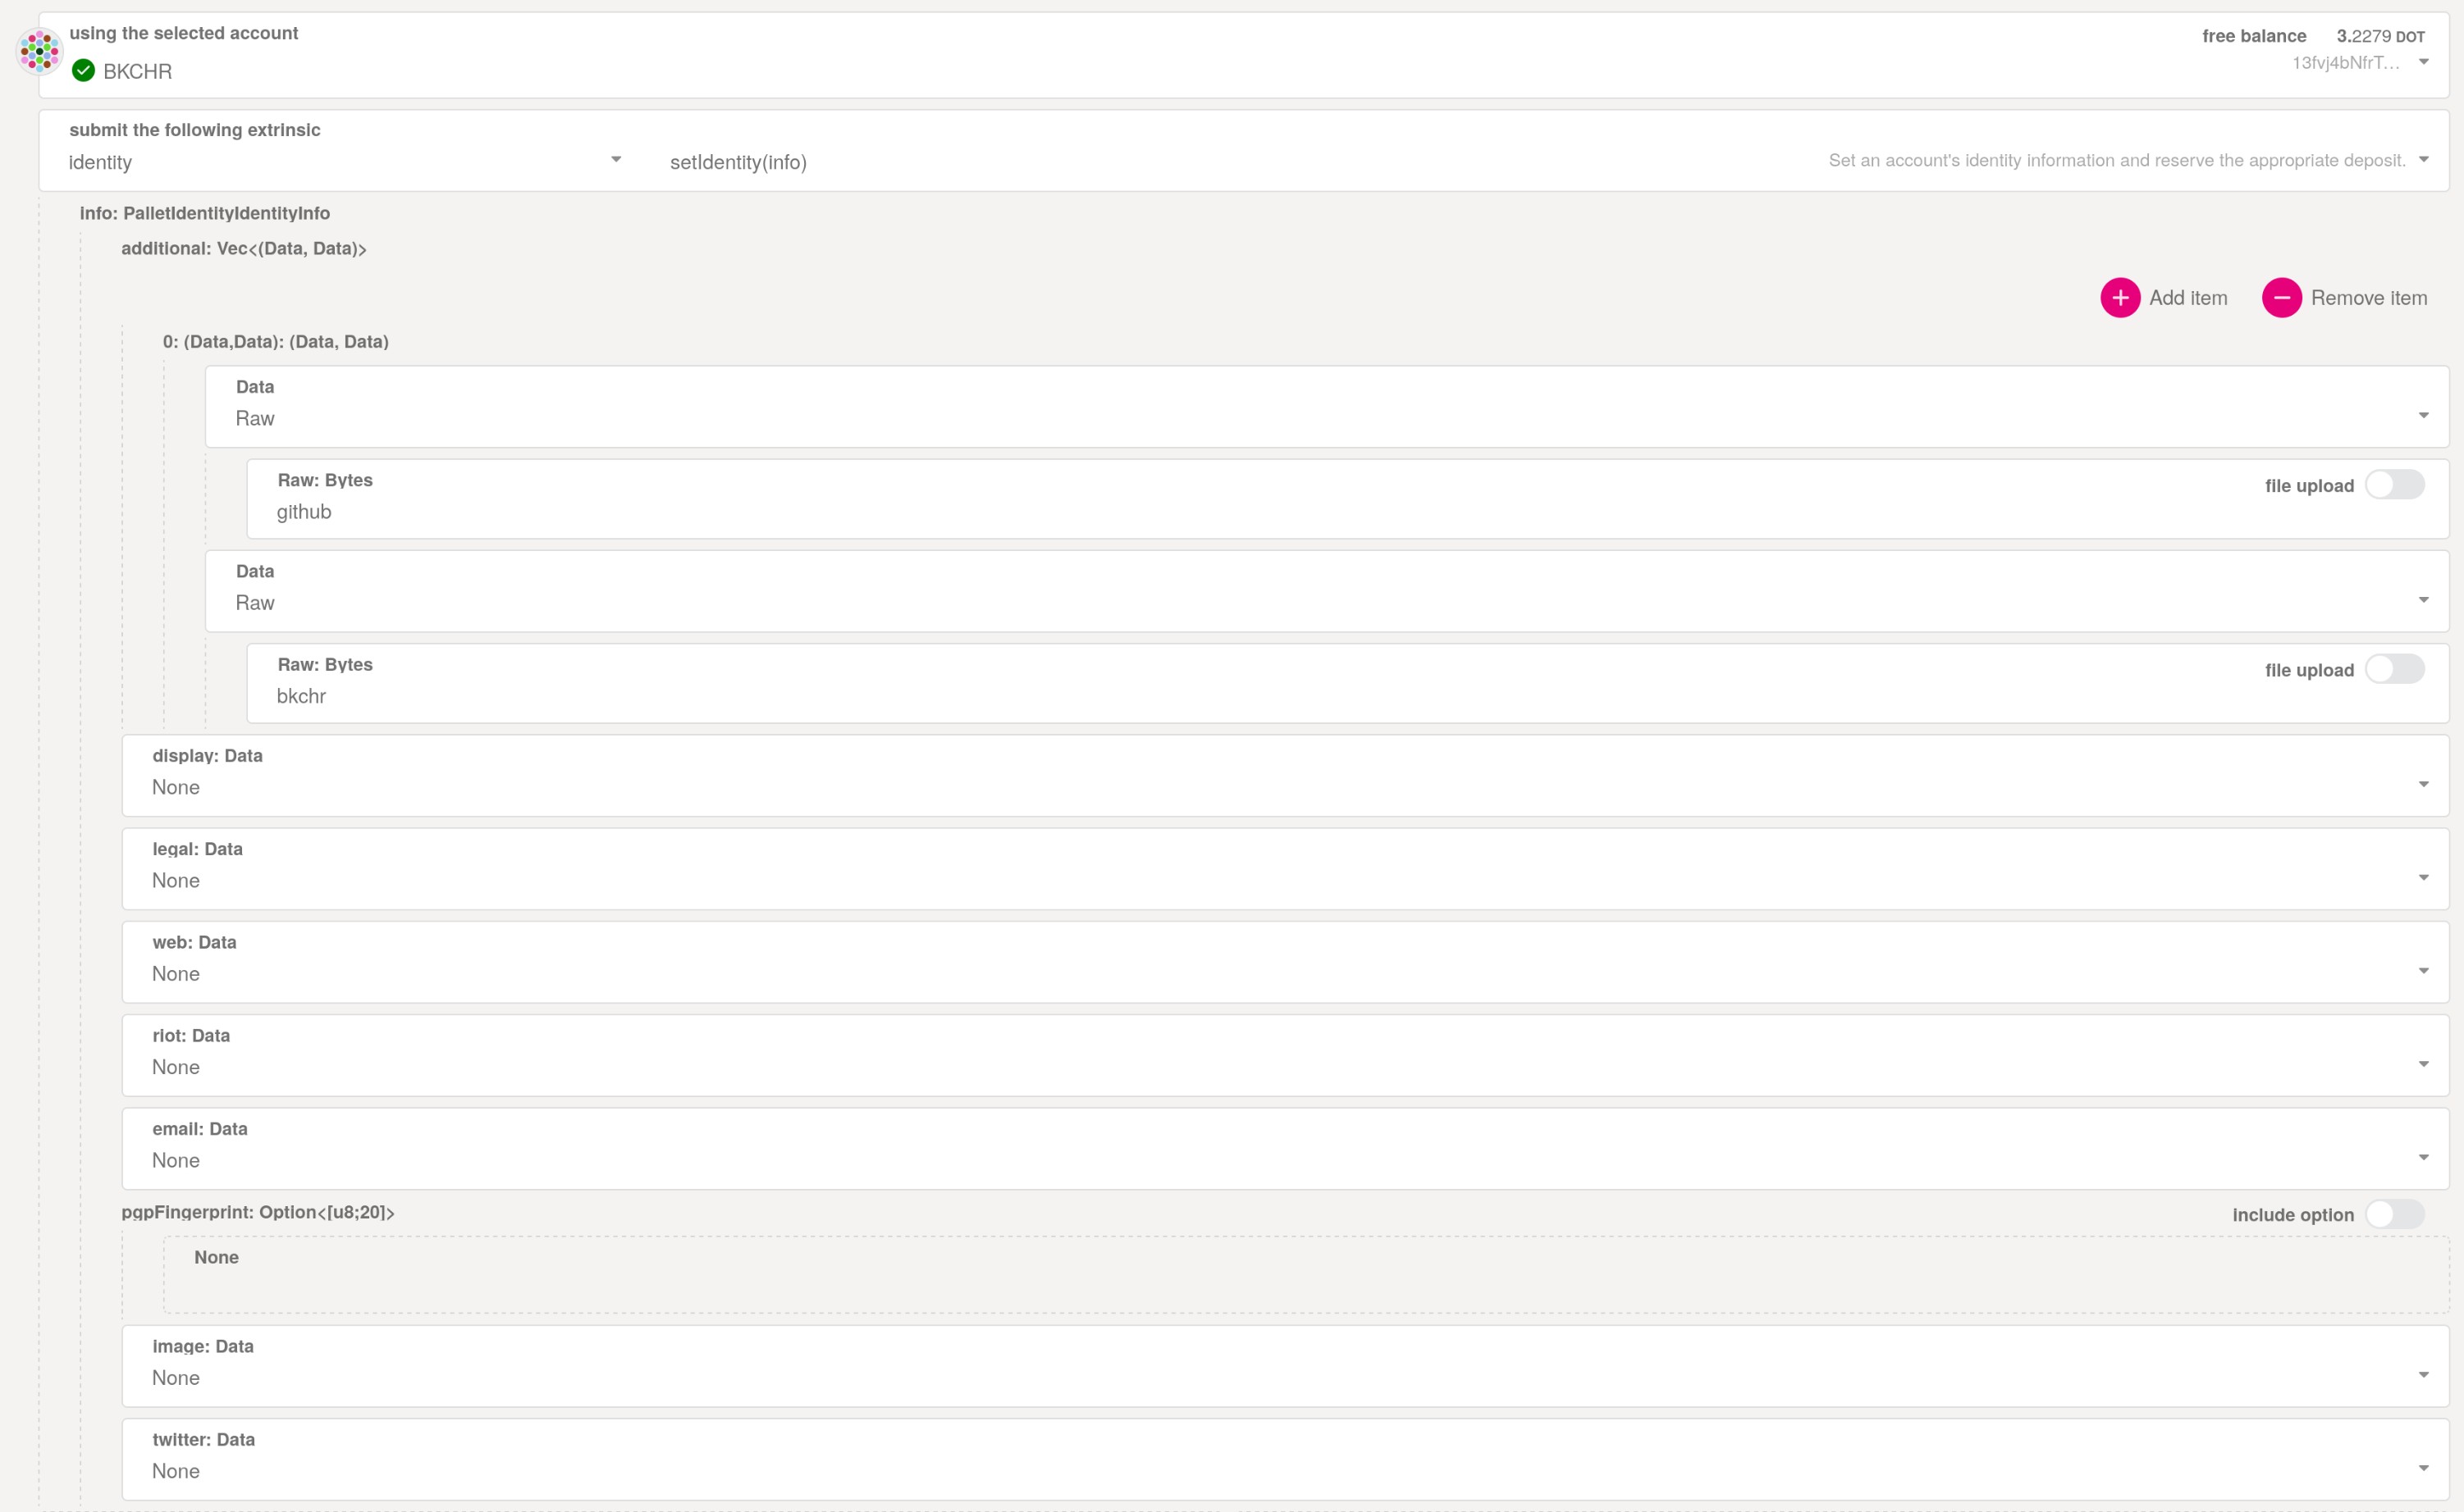Click the submit the following extrinsic label
Image resolution: width=2464 pixels, height=1512 pixels.
coord(195,130)
